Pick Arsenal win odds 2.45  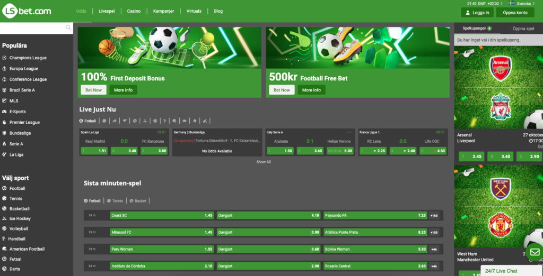pyautogui.click(x=471, y=156)
